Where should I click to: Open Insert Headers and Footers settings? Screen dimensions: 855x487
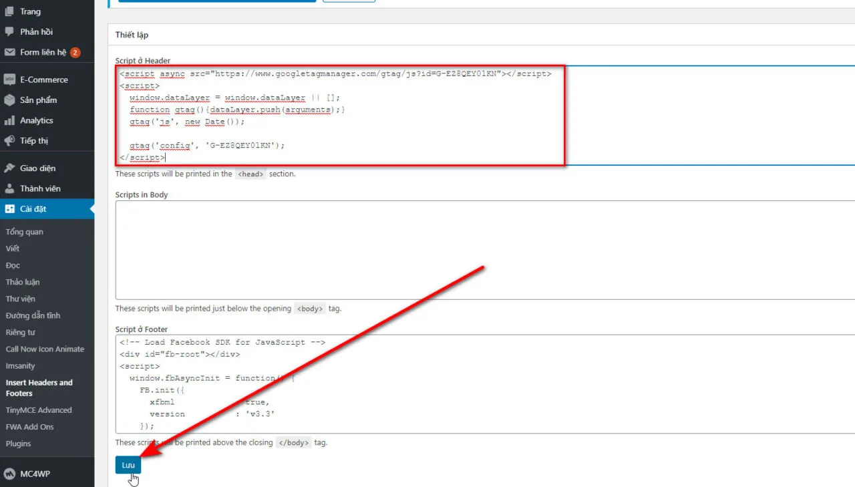click(39, 388)
